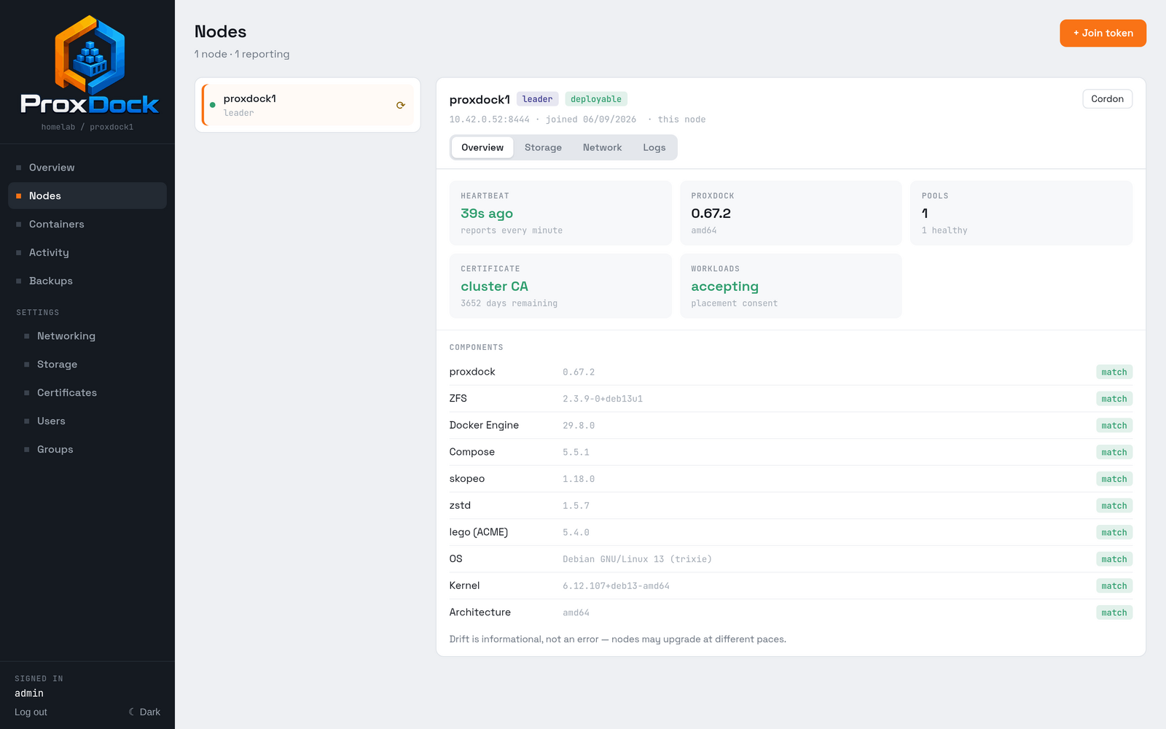Click the Compose version 5.5.1
The image size is (1166, 729).
point(576,453)
